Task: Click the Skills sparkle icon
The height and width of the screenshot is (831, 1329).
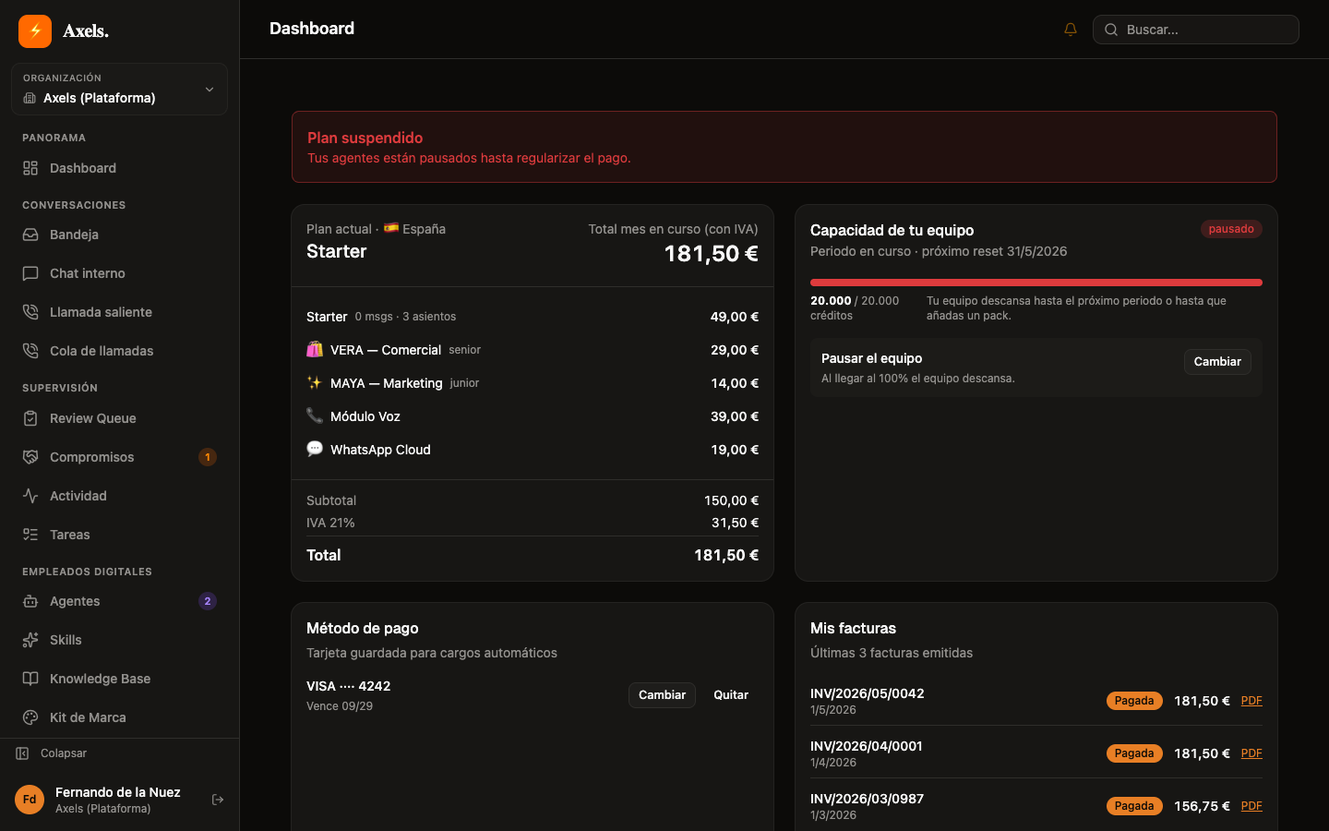Action: [x=30, y=640]
